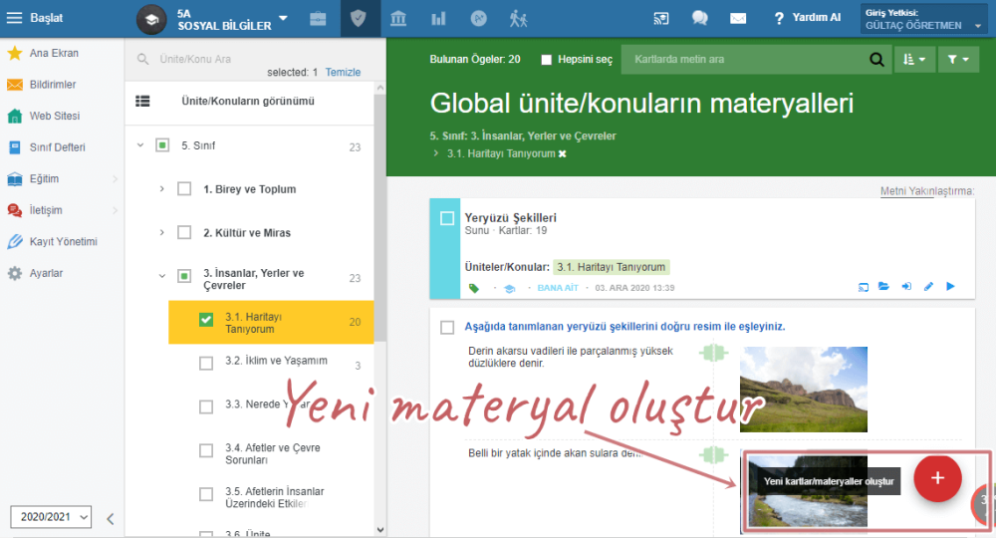Image resolution: width=996 pixels, height=538 pixels.
Task: Toggle the Hepsini seç checkbox
Action: pyautogui.click(x=546, y=60)
